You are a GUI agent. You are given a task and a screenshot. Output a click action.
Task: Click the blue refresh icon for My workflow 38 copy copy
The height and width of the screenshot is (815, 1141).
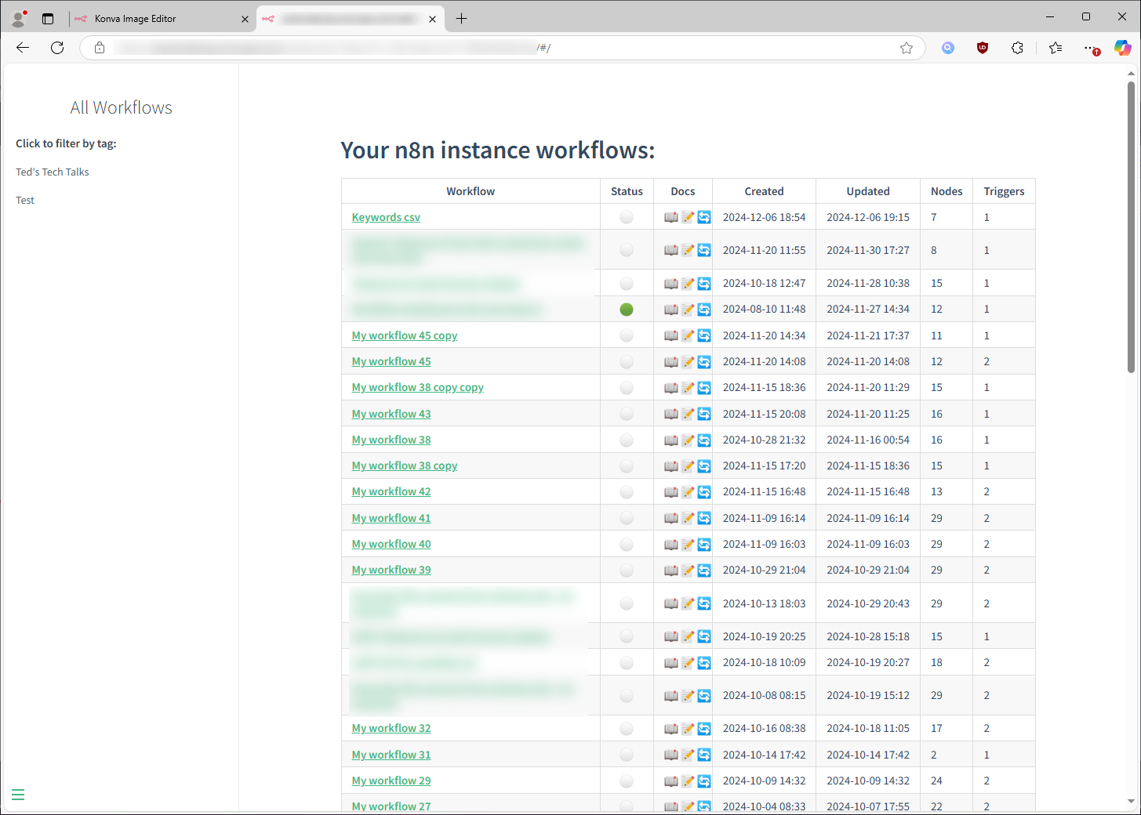point(704,387)
